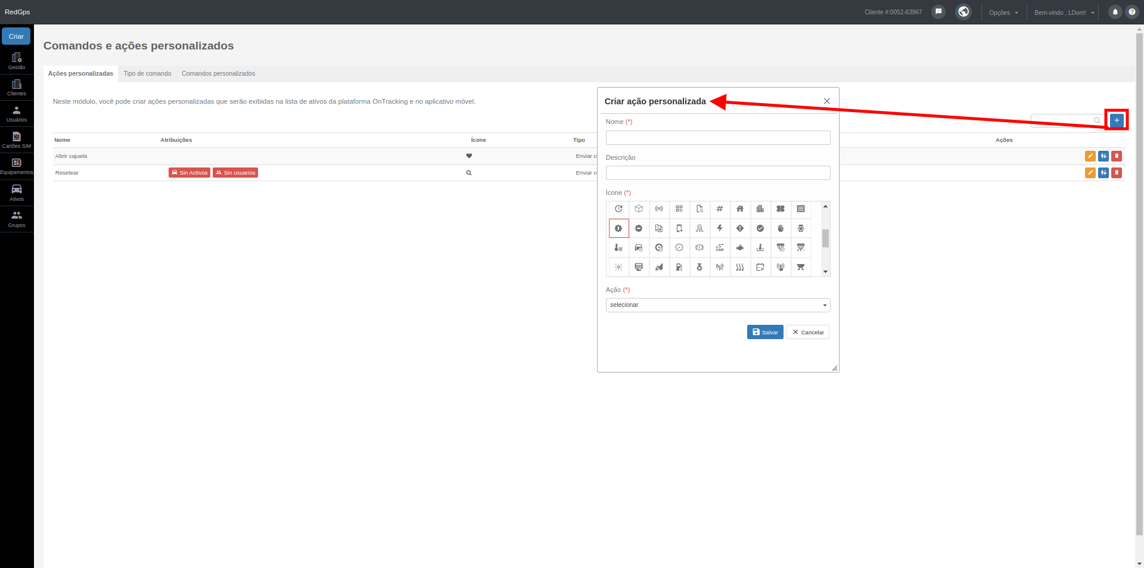
Task: Open the Ação selecionar dropdown
Action: click(718, 305)
